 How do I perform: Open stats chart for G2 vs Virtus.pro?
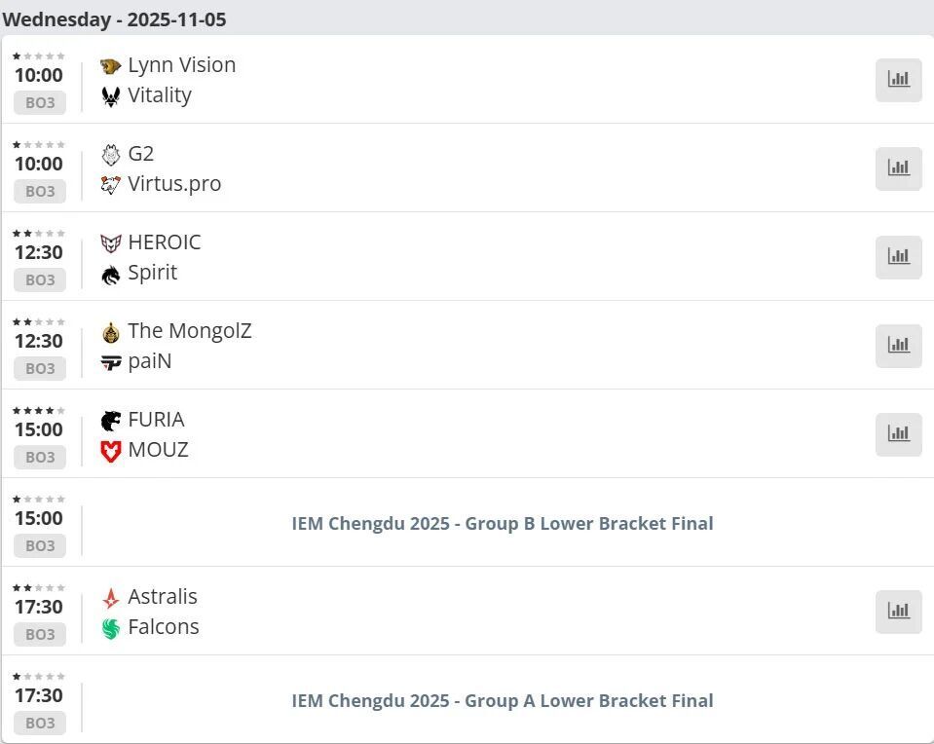898,168
